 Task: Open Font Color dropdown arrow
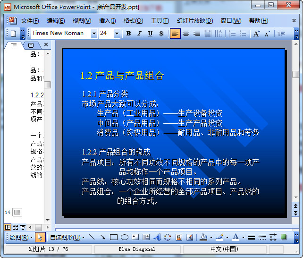click(x=243, y=237)
